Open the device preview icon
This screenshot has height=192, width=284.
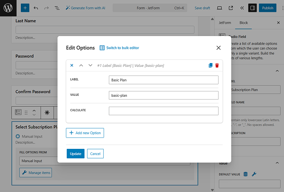tap(219, 8)
